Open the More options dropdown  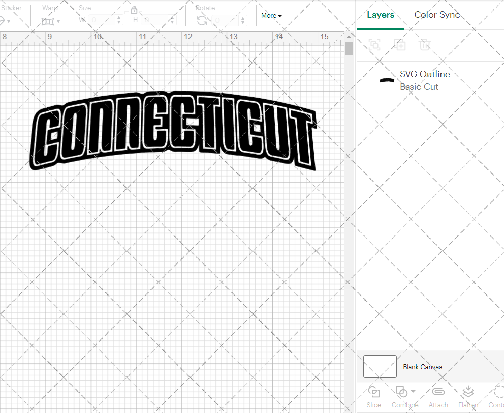tap(271, 15)
